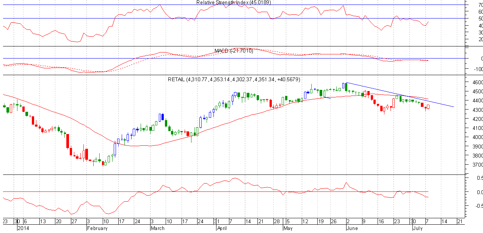Click the March month label
This screenshot has height=233, width=483.
(x=158, y=228)
